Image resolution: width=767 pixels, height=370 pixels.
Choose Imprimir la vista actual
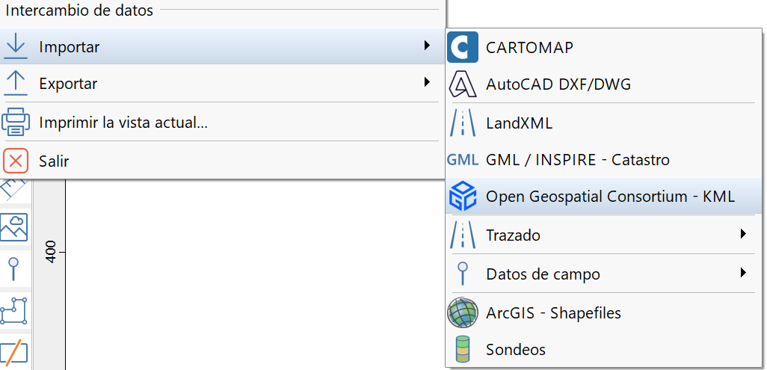coord(222,122)
